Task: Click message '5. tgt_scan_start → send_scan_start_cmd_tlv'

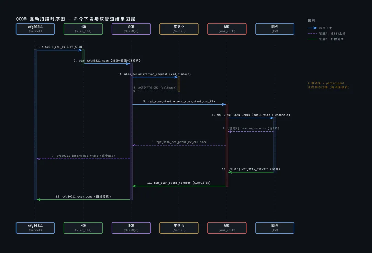Action: [x=179, y=101]
